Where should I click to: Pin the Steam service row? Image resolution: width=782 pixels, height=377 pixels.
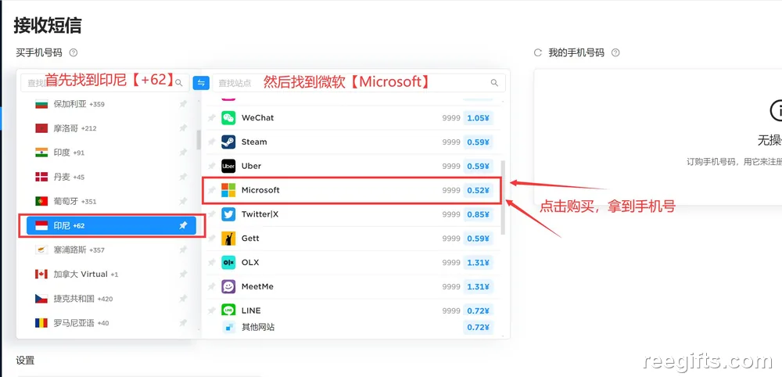211,142
